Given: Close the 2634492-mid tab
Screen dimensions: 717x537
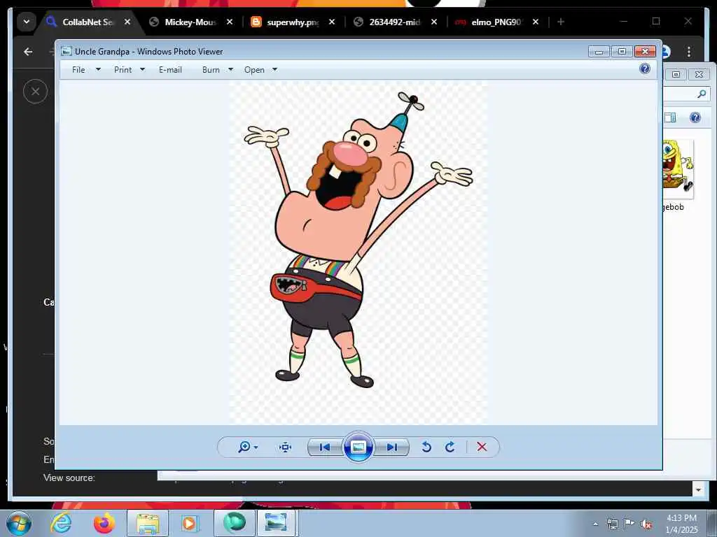Looking at the screenshot, I should coord(434,22).
